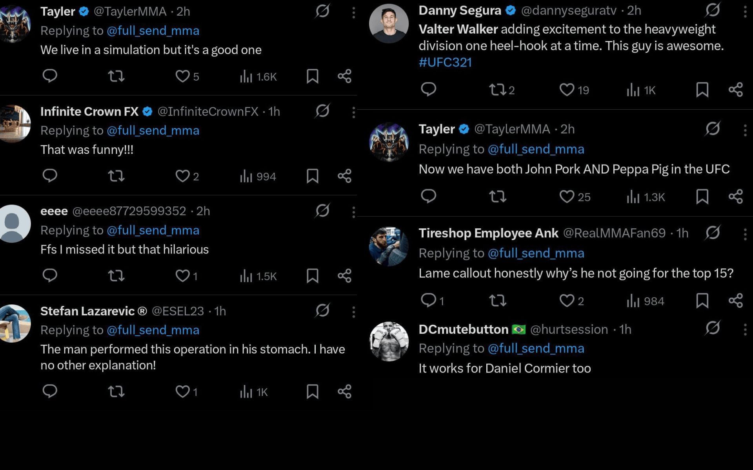Screen dimensions: 753x470
Task: Bookmark Danny Segura's tweet
Action: point(702,90)
